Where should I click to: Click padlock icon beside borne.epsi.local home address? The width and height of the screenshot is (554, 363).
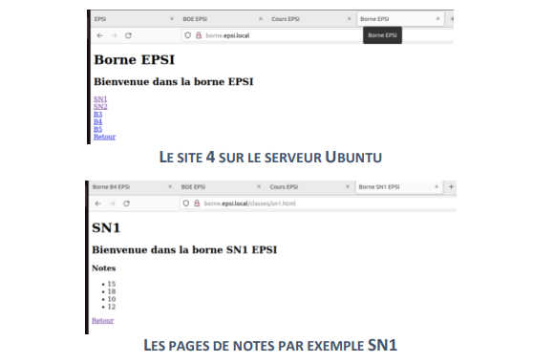[199, 35]
